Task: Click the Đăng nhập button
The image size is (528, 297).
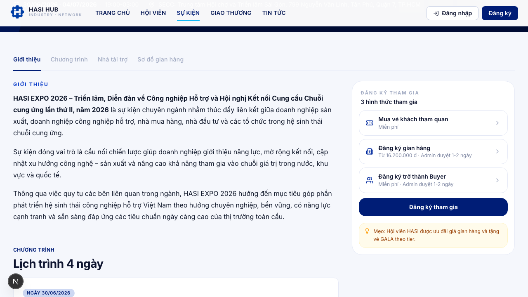Action: click(453, 13)
